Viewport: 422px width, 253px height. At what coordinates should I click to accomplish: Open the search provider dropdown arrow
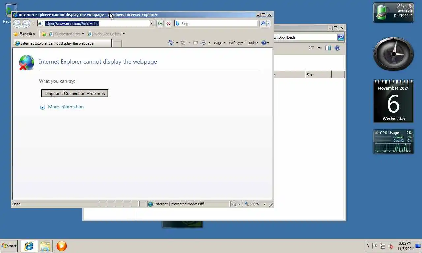point(269,23)
